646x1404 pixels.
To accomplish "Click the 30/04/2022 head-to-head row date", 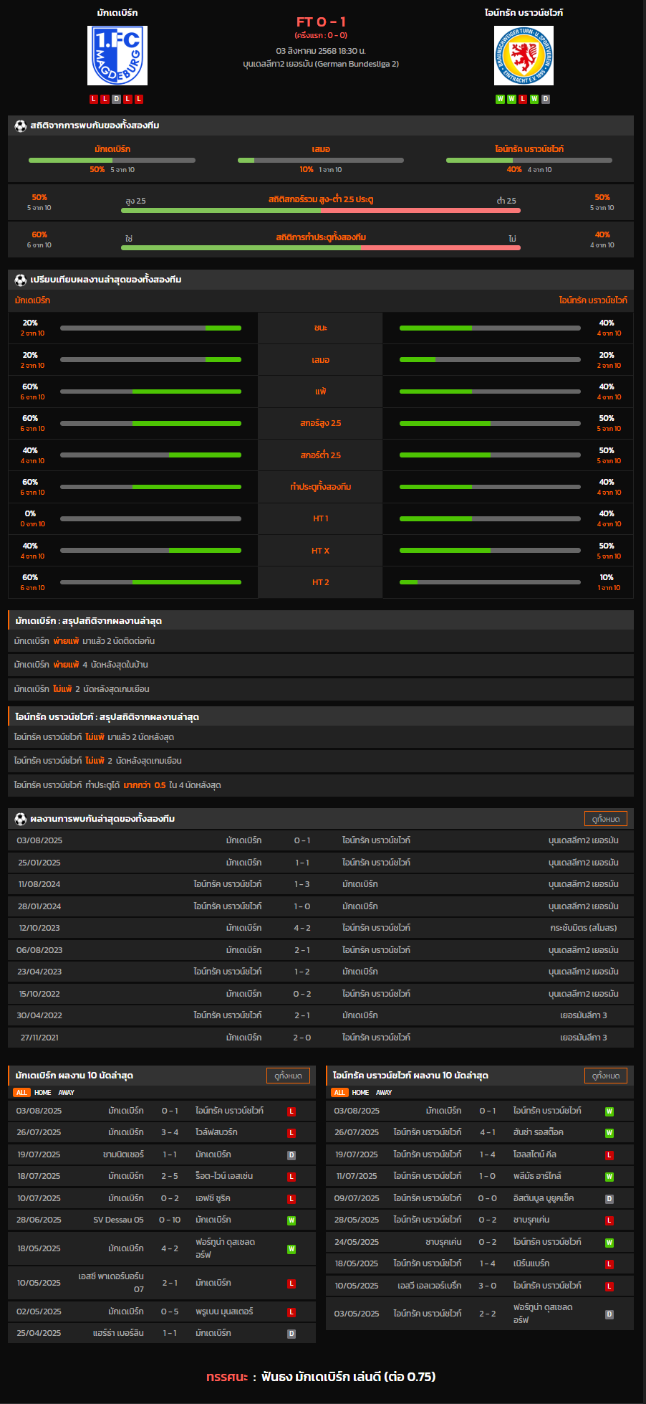I will pyautogui.click(x=39, y=1015).
